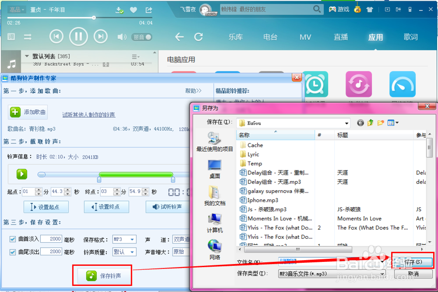Open 试听其他人制作的铃声 link
438x292 pixels.
[88, 115]
